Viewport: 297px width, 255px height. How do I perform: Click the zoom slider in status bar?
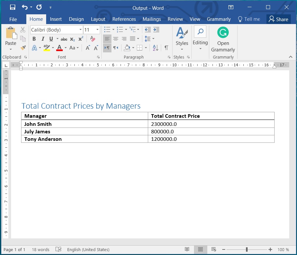(x=247, y=249)
